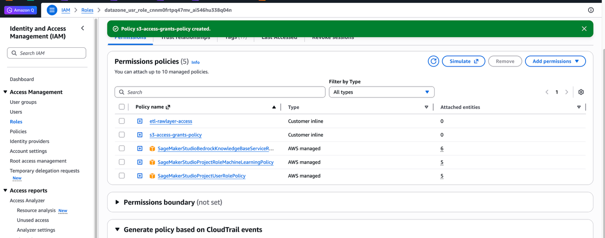
Task: Open Roles in the side navigation
Action: click(x=16, y=122)
